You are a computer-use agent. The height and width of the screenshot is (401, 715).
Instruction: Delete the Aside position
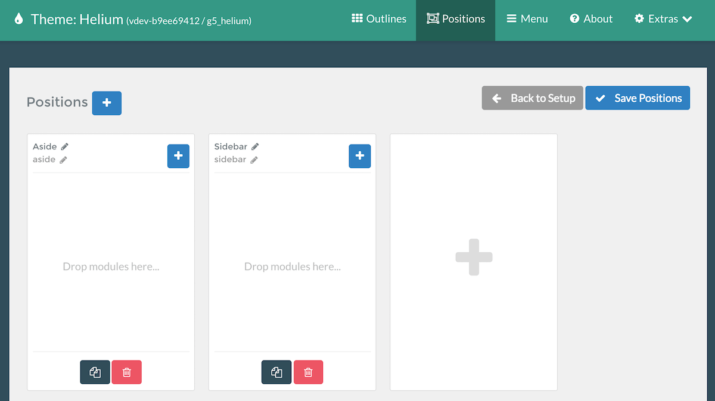[127, 372]
